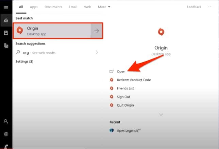Switch to the Documents tab

[53, 7]
